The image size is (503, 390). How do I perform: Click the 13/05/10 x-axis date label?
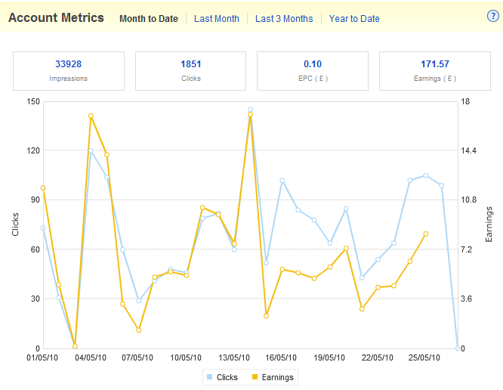click(234, 358)
